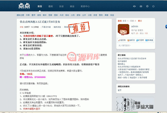Screen dimensions: 167x113
Task: Click 分类 moderation link
Action: click(x=73, y=15)
